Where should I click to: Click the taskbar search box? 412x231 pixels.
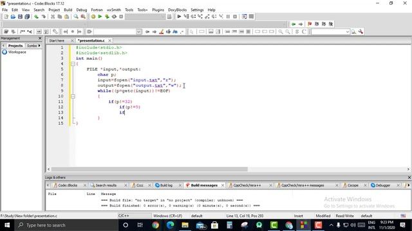66,225
